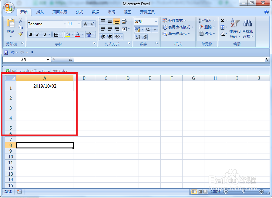Click the AutoSum sigma icon
Screen dimensions: 272x198
click(222, 21)
